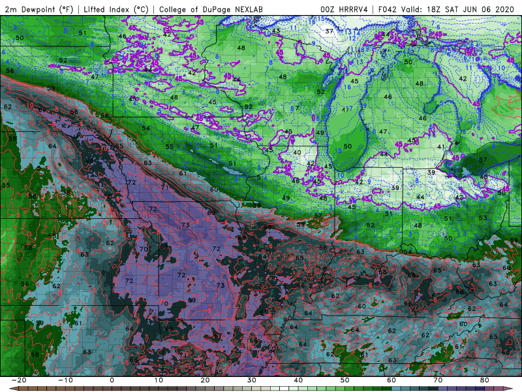Click the "60" label on the bottom color scale
Screen dimensions: 522x392
coord(391,380)
